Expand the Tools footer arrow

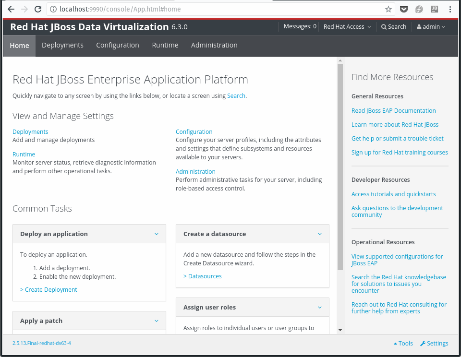tap(395, 344)
